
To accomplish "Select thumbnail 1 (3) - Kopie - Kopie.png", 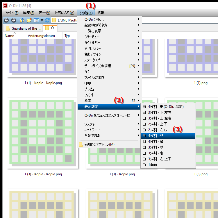I will pos(43,133).
